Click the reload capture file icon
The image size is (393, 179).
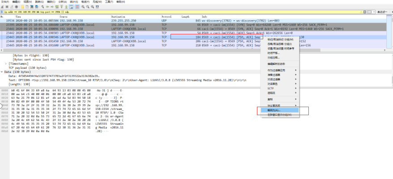click(x=37, y=7)
